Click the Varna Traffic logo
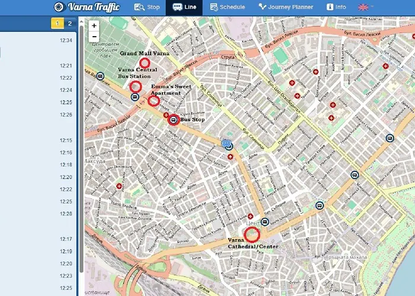The image size is (415, 296). click(87, 7)
